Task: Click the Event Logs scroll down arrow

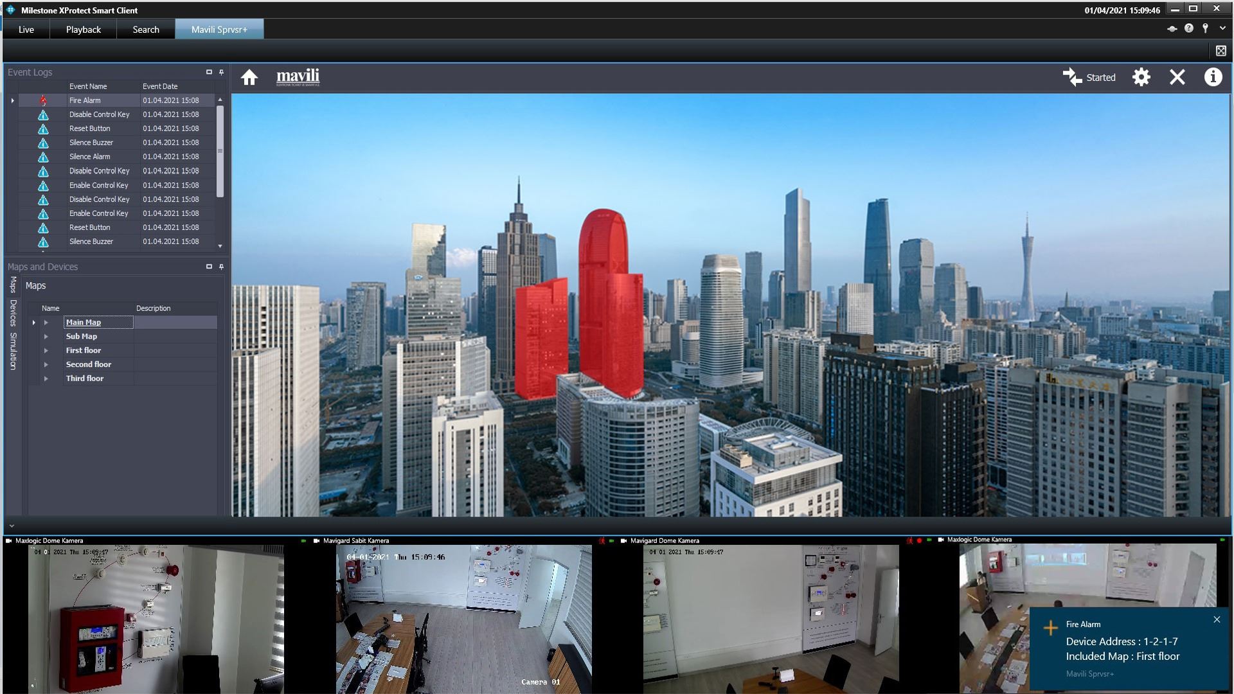Action: point(220,245)
